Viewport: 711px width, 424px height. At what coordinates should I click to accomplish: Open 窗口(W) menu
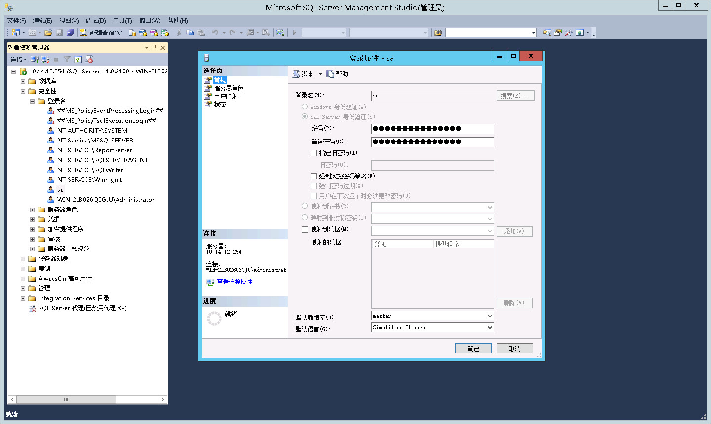point(150,20)
